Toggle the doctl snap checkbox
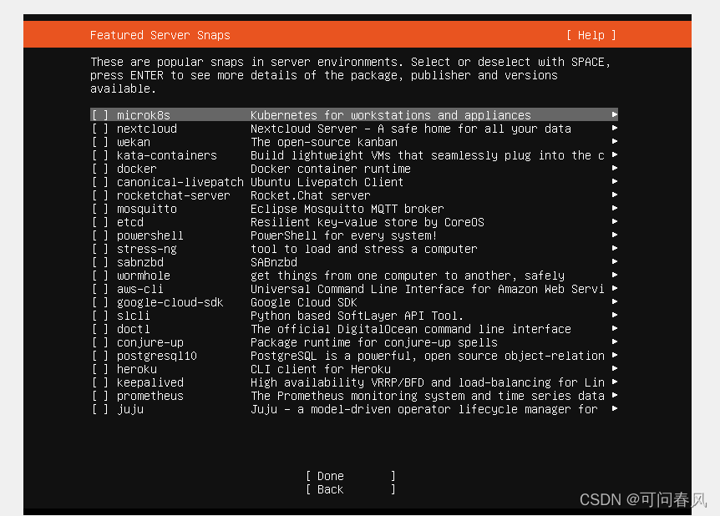 pos(100,329)
